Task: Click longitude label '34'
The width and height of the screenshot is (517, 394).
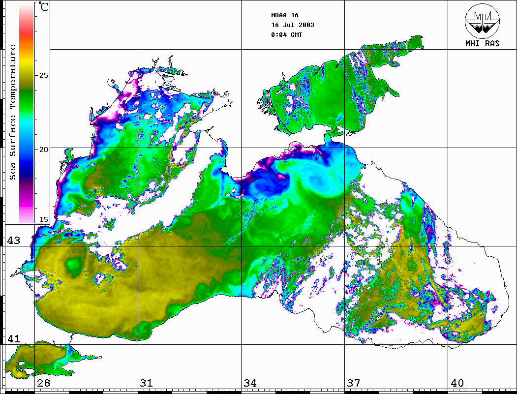Action: point(250,383)
